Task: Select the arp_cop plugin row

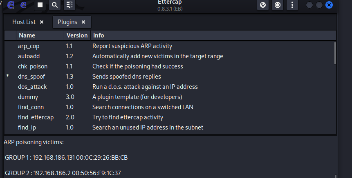Action: (x=29, y=46)
